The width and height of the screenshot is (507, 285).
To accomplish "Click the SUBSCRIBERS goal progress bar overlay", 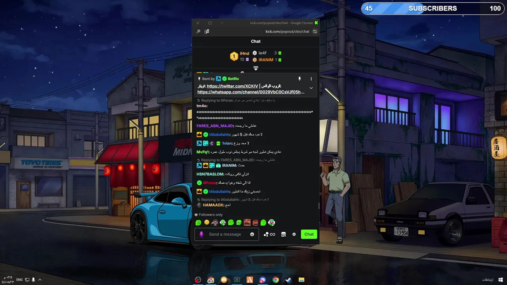I will pos(433,8).
